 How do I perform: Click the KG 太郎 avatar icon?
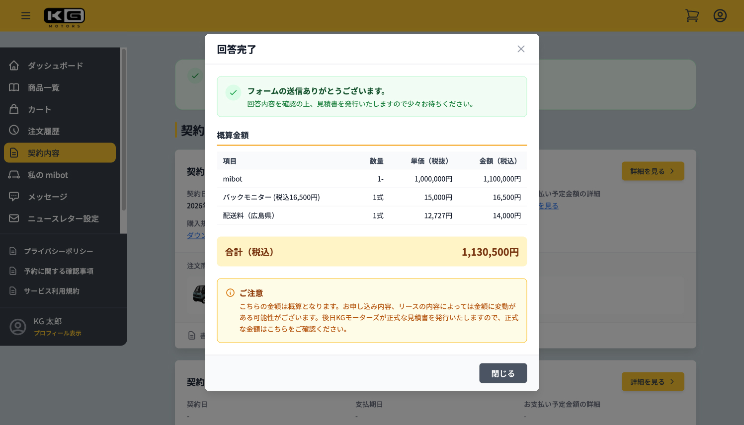(x=18, y=327)
